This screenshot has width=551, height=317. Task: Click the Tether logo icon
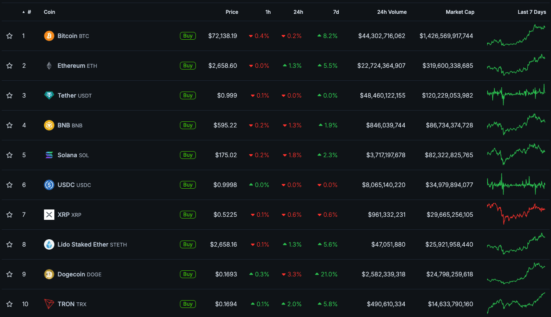click(x=49, y=95)
